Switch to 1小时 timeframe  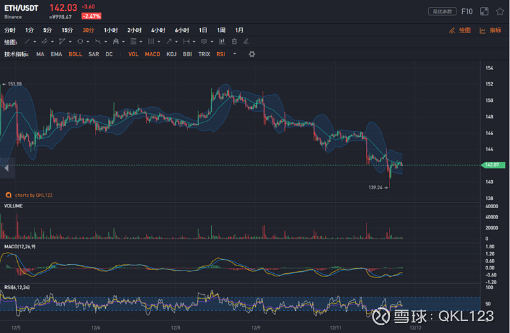pyautogui.click(x=110, y=30)
